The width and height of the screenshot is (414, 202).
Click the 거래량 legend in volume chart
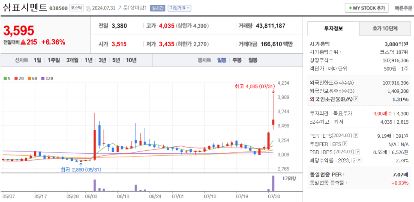(x=289, y=178)
